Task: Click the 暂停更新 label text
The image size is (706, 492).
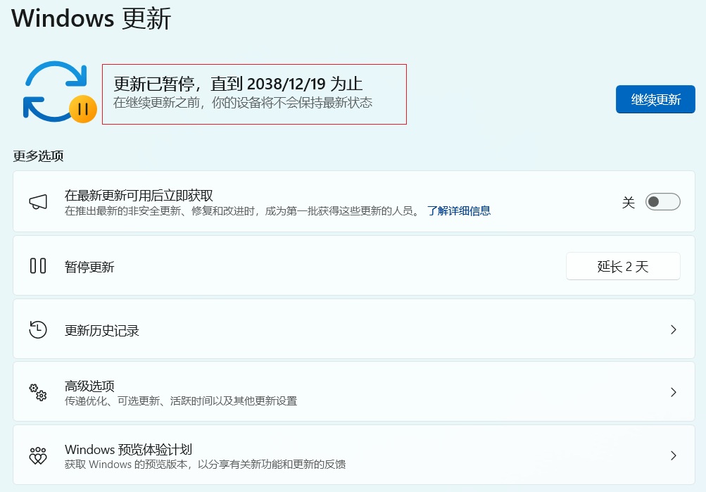Action: coord(89,267)
